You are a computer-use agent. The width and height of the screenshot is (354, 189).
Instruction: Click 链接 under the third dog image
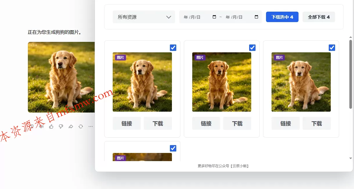pyautogui.click(x=286, y=123)
